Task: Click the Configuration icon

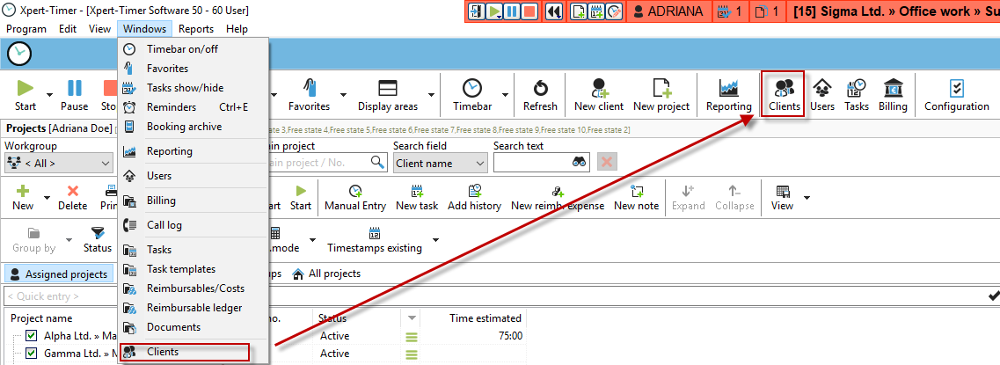Action: click(956, 93)
